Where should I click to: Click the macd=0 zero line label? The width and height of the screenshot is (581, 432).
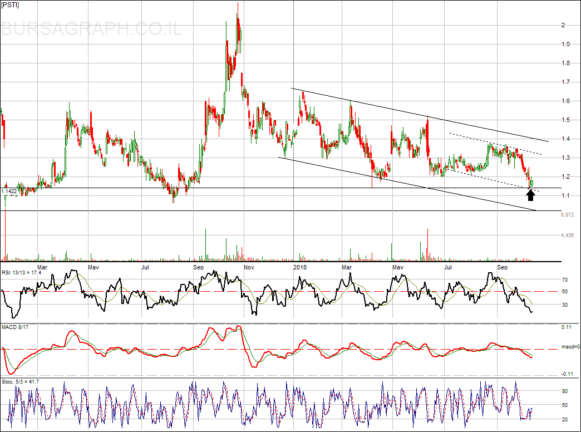[x=570, y=347]
